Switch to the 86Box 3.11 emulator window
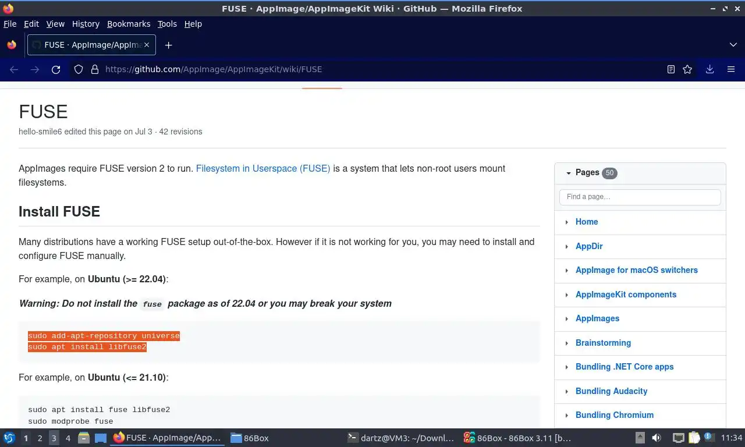This screenshot has height=447, width=745. [517, 438]
